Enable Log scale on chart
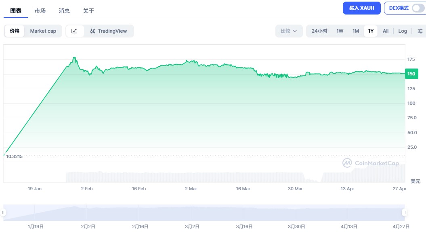The height and width of the screenshot is (235, 426). 403,31
